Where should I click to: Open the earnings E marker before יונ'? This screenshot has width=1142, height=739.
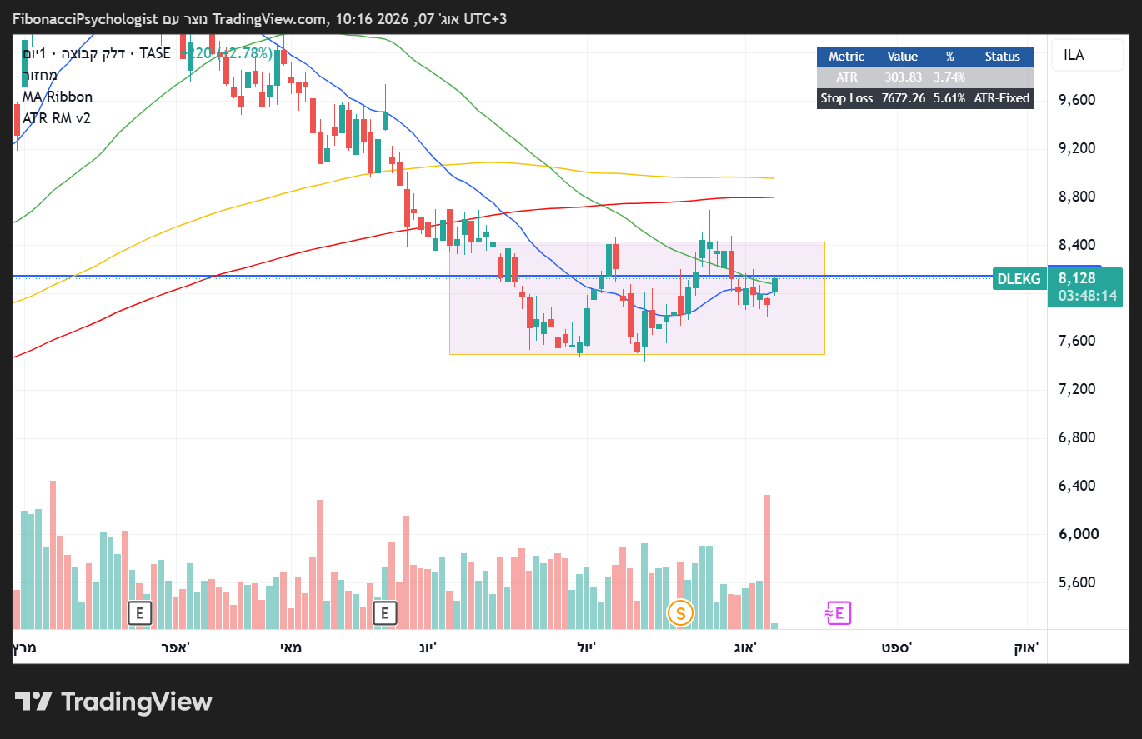tap(385, 614)
